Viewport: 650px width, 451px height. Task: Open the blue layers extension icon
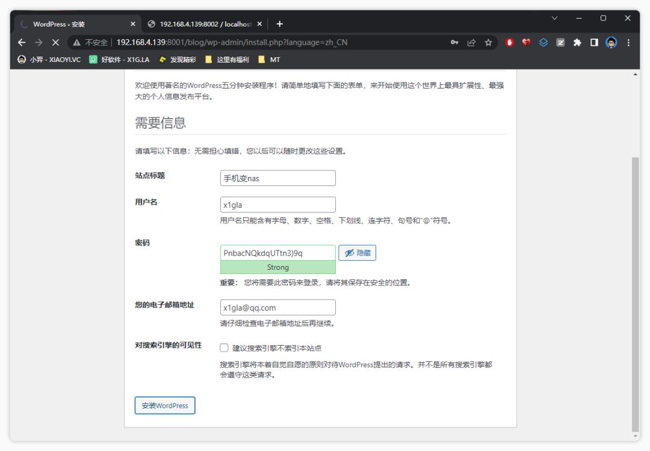(x=543, y=42)
